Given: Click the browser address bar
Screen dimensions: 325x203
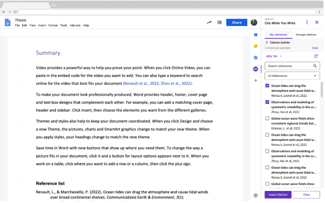Looking at the screenshot, I should coord(167,12).
